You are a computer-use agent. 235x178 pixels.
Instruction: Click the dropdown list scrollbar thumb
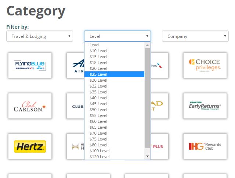coord(147,98)
